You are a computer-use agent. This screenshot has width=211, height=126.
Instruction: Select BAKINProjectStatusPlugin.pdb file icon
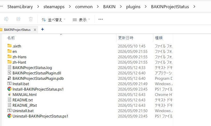(9, 78)
